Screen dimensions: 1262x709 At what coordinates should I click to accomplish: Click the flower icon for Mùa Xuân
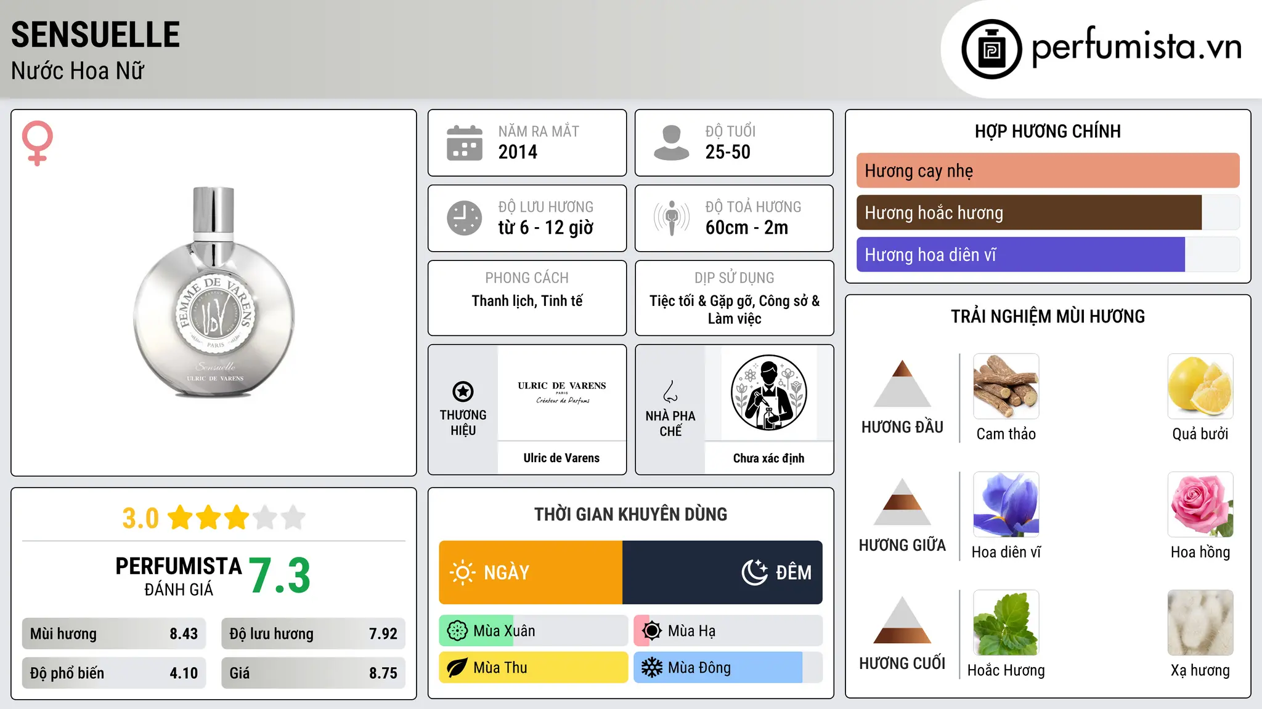[457, 631]
